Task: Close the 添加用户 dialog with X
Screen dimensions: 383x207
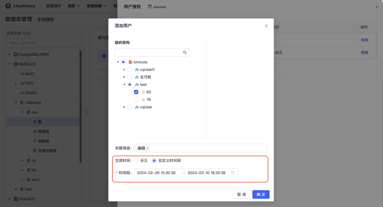Action: pyautogui.click(x=266, y=26)
